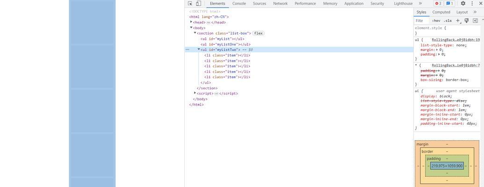
Task: Open the Sources tab
Action: [x=260, y=3]
